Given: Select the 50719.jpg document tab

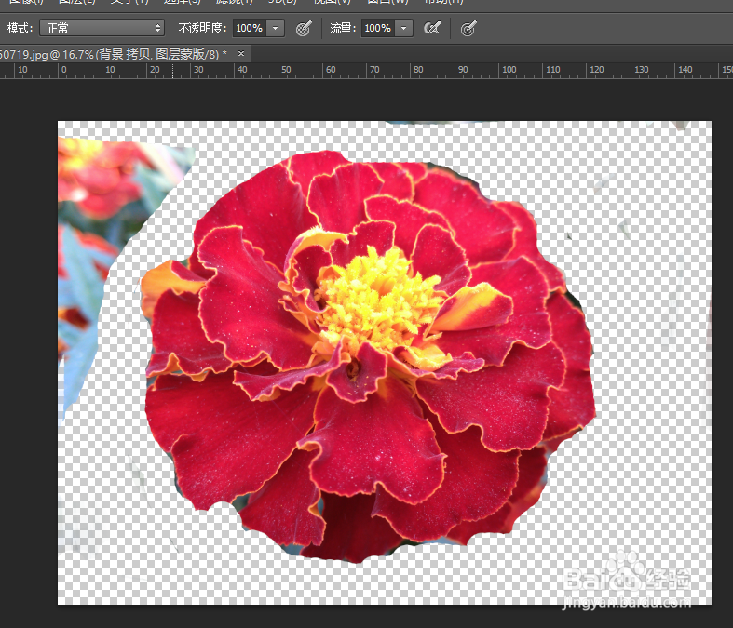Looking at the screenshot, I should [114, 54].
